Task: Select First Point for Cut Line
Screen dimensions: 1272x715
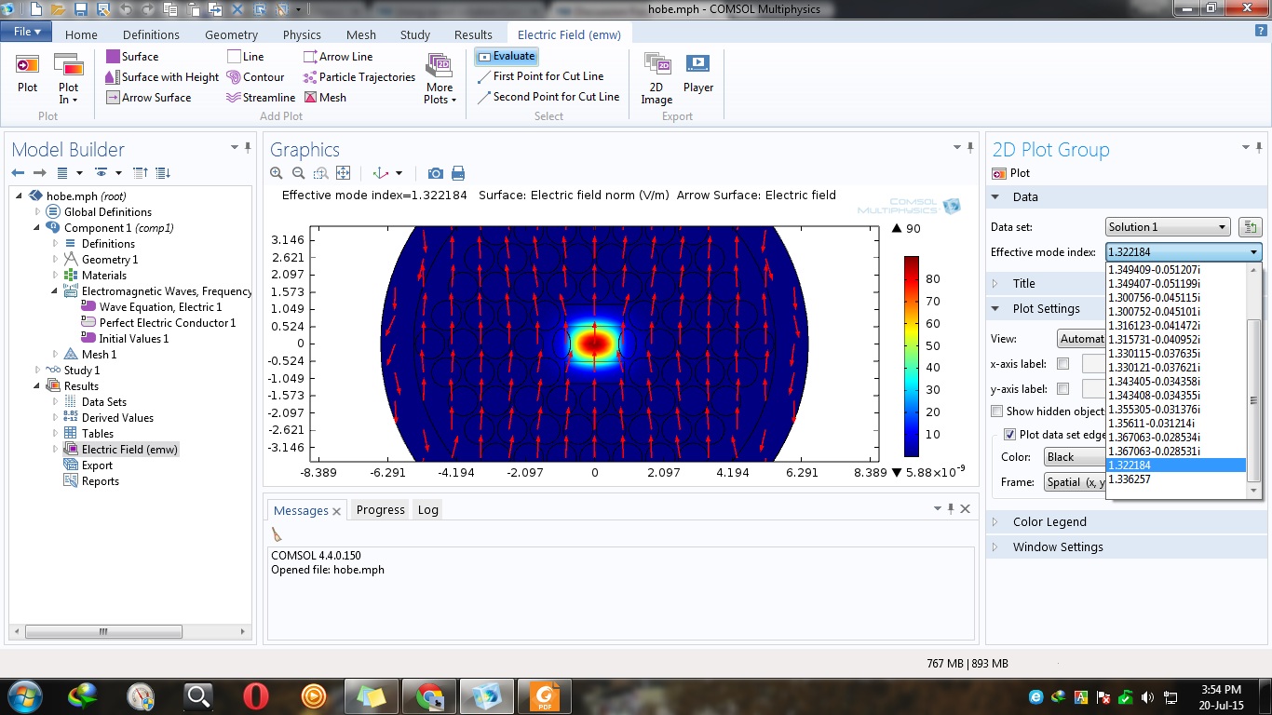Action: pos(540,77)
